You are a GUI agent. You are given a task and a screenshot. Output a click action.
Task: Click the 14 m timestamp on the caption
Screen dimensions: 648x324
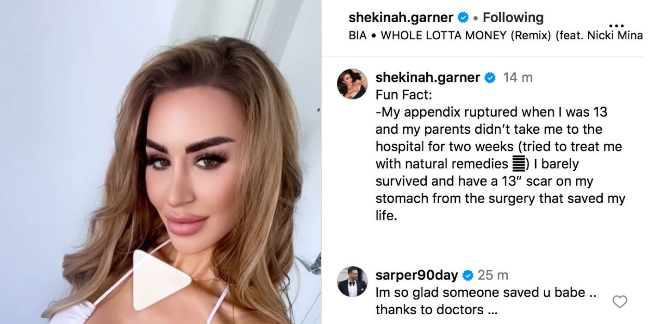click(x=518, y=78)
